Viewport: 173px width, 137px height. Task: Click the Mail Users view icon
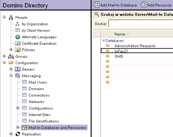coord(24,82)
